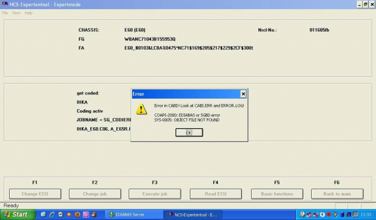Screen dimensions: 376x220
Task: Click the NCS-Expertentool title bar icon
Action: 5,4
